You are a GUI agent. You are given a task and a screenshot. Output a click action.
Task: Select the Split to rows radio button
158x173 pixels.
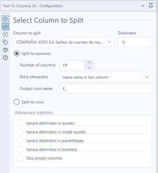pos(16,102)
